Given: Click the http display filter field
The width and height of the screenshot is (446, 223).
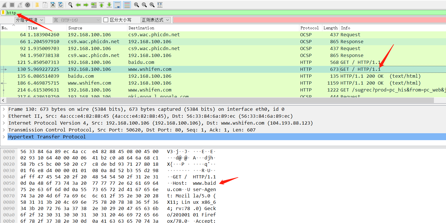Looking at the screenshot, I should 226,13.
